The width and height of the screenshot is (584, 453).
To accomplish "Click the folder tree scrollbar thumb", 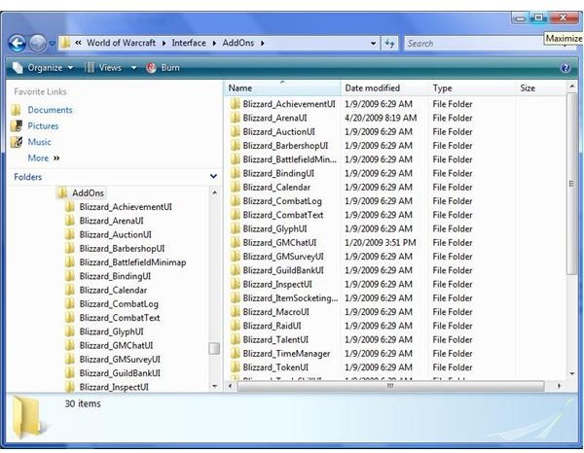I will pos(214,348).
